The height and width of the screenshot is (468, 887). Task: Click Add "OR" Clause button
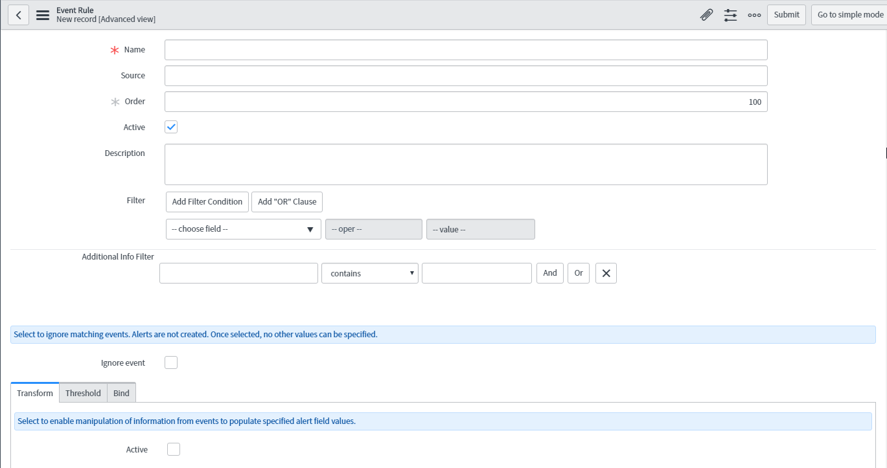pos(287,202)
